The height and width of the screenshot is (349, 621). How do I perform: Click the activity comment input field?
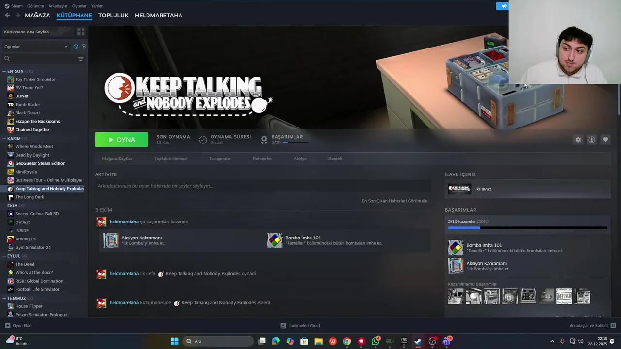[x=263, y=186]
